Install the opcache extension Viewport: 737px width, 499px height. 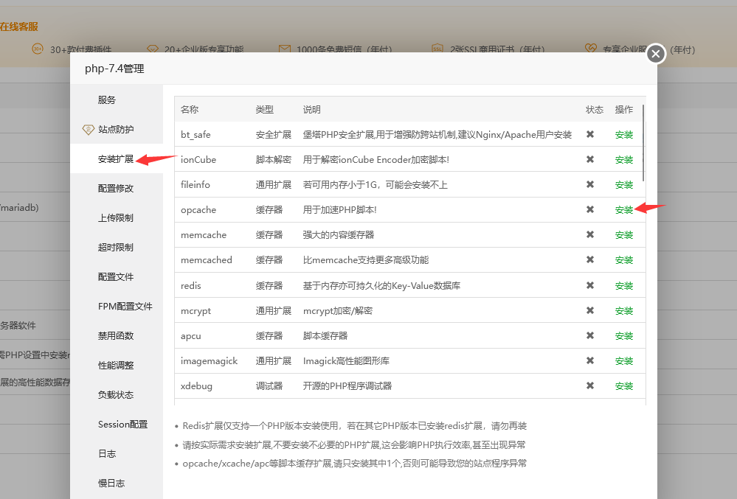click(623, 210)
